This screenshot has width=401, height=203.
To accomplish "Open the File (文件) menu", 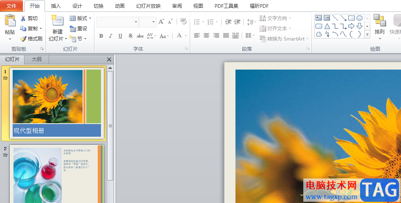I will click(x=11, y=6).
